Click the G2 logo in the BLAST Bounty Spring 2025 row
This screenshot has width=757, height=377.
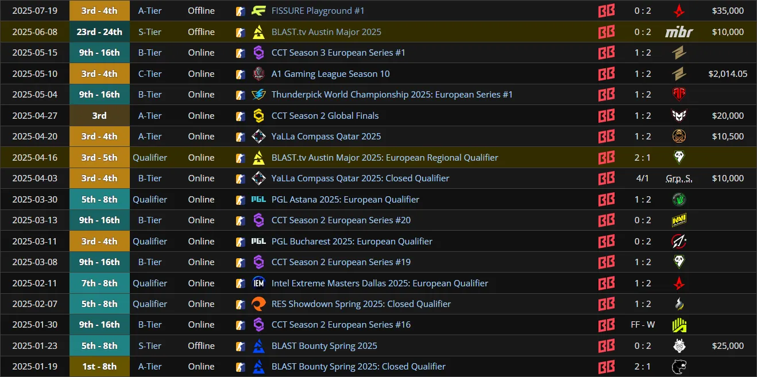679,346
